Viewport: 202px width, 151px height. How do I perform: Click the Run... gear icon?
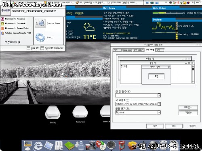[x=40, y=37]
